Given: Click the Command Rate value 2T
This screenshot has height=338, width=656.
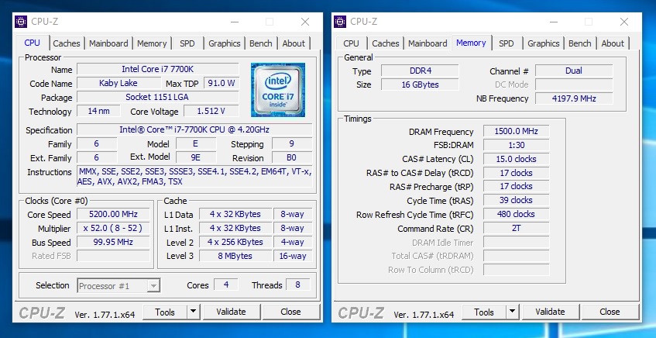Looking at the screenshot, I should (517, 228).
